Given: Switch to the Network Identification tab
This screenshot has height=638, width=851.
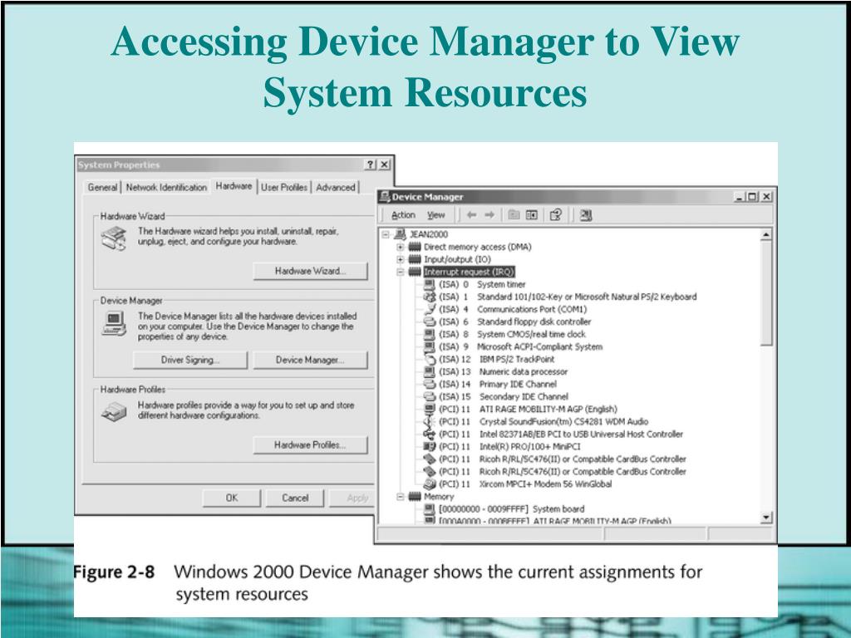Looking at the screenshot, I should 166,187.
